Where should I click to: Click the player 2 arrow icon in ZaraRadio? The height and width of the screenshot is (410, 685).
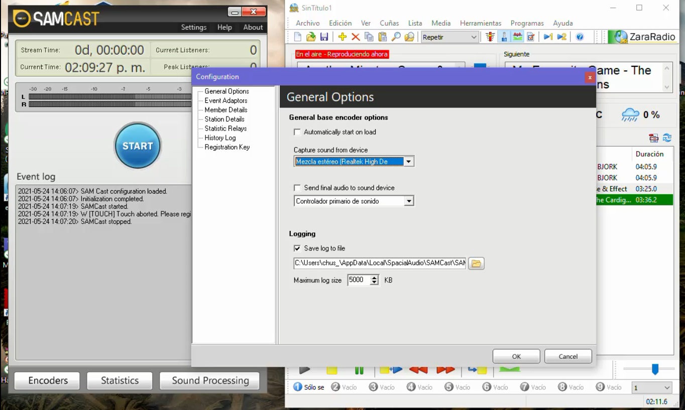561,37
